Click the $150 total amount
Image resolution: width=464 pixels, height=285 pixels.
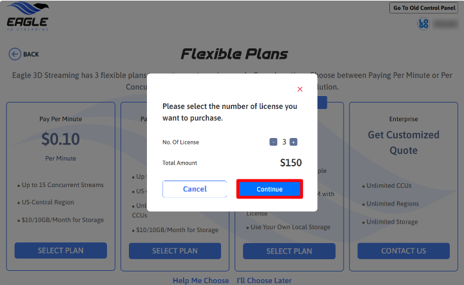(291, 163)
